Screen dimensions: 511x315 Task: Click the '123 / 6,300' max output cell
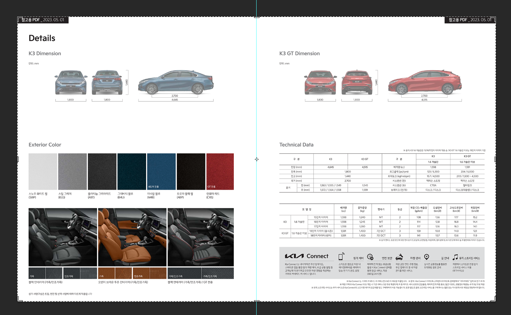[433, 172]
